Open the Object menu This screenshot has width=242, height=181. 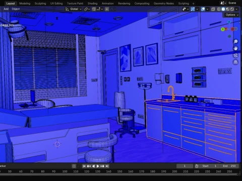pyautogui.click(x=16, y=9)
